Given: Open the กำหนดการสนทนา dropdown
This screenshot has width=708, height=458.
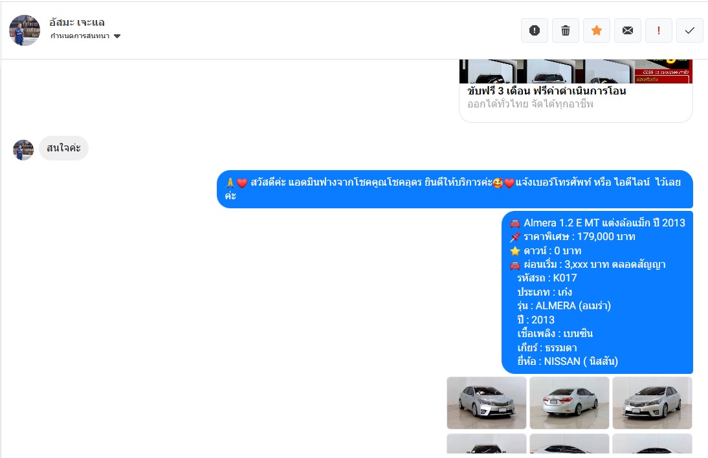Looking at the screenshot, I should pyautogui.click(x=85, y=36).
